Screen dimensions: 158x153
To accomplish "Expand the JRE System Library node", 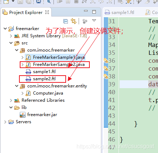I will [11, 36].
